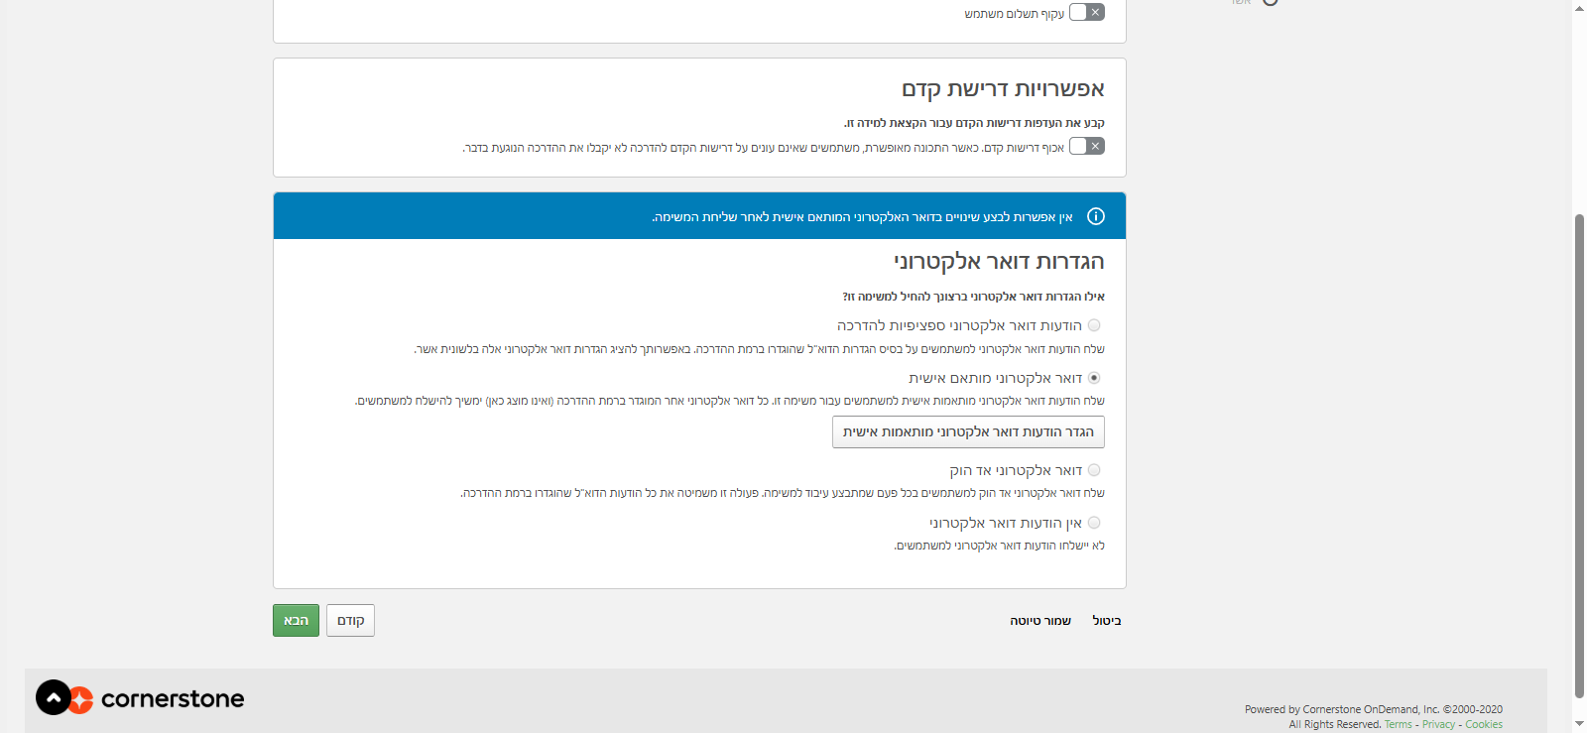Cancel using the ביטול link
The width and height of the screenshot is (1587, 733).
pyautogui.click(x=1106, y=621)
